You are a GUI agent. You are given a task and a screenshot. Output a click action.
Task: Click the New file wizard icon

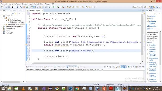click(2, 7)
